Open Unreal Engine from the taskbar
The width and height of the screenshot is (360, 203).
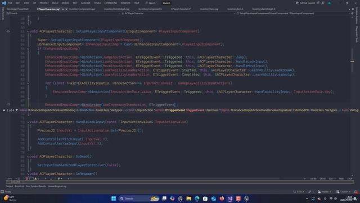coord(246,198)
